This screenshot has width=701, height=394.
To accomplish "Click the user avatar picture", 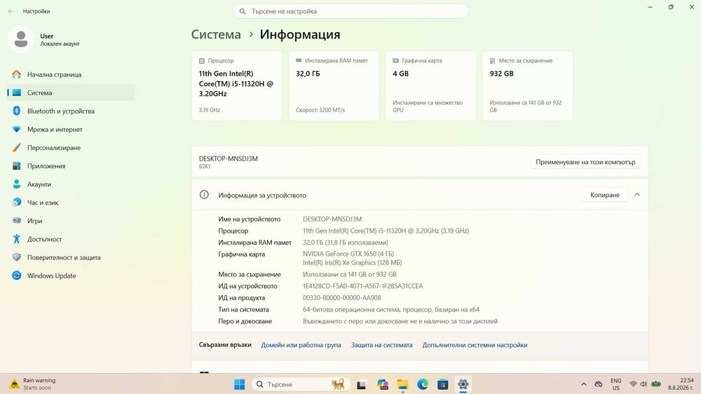I will pyautogui.click(x=20, y=39).
